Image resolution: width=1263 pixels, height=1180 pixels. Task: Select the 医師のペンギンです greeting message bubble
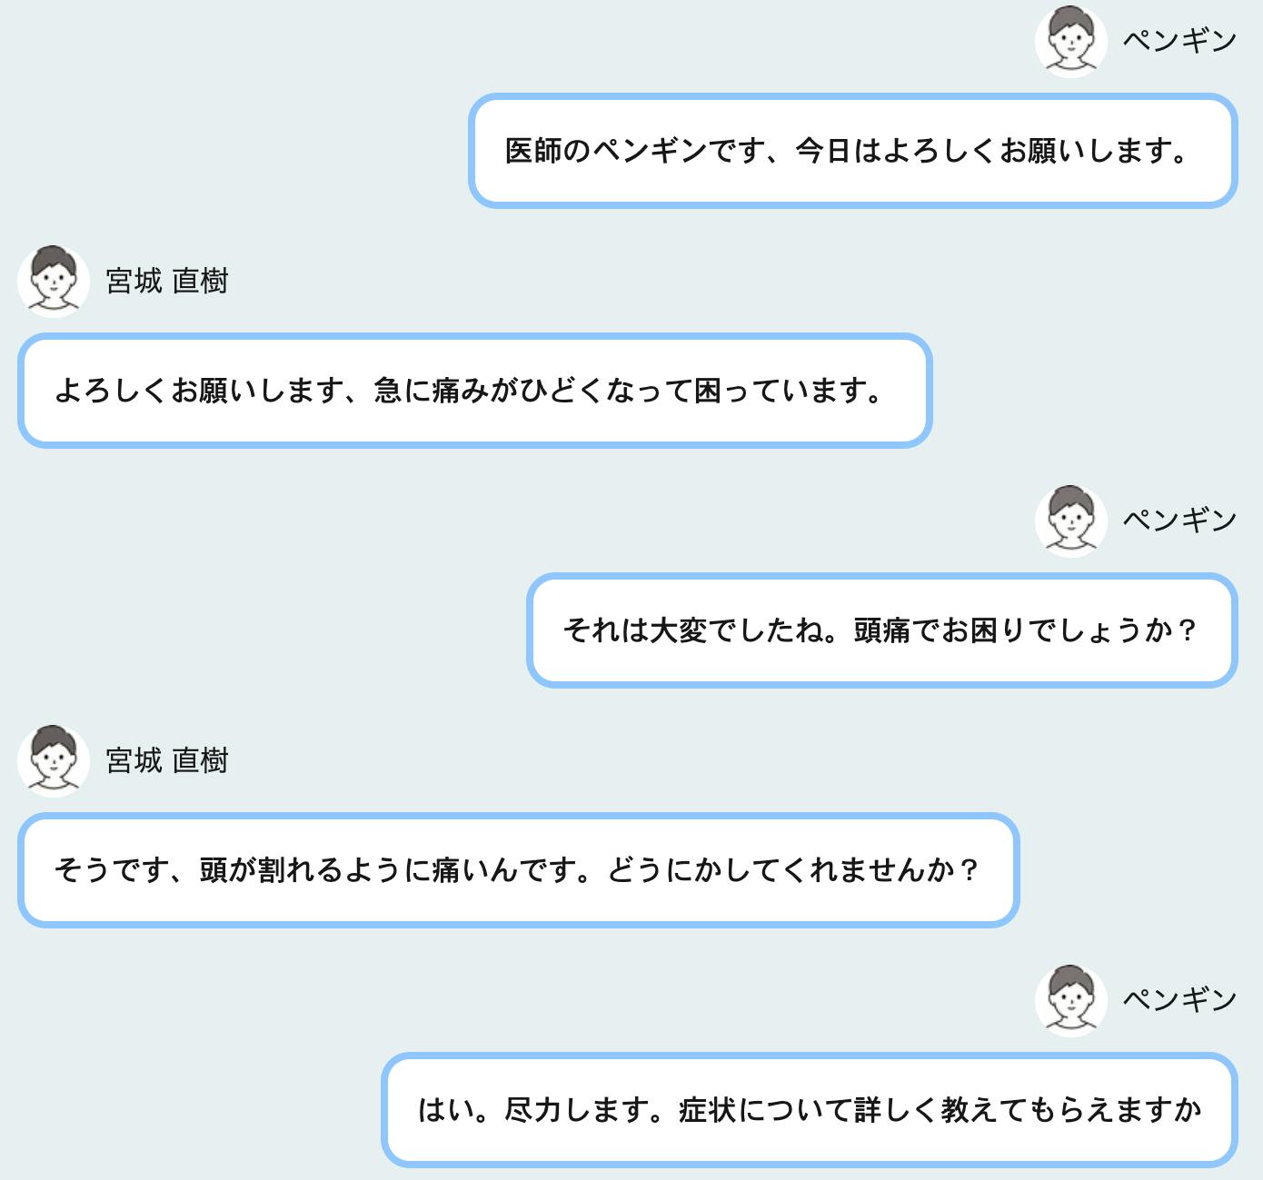pyautogui.click(x=853, y=151)
